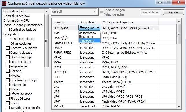Screen dimensions: 186x112
Task: Open Otras opciones page
Action: pos(21,43)
